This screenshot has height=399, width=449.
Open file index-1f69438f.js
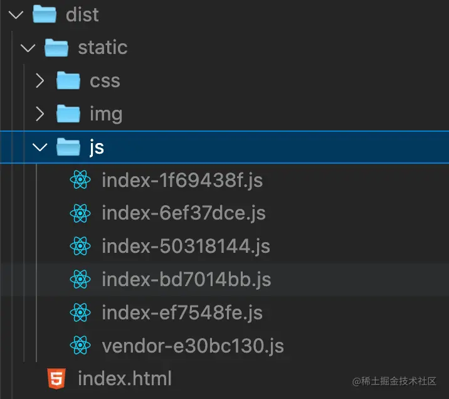(x=182, y=181)
